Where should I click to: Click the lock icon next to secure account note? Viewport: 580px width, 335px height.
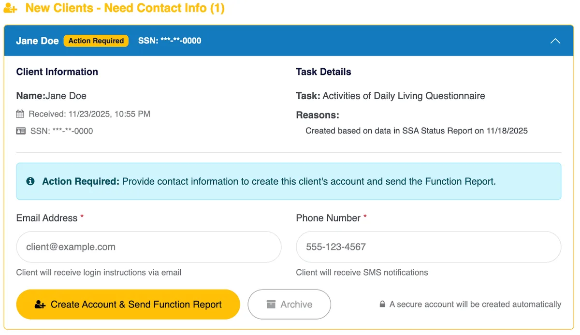[382, 305]
